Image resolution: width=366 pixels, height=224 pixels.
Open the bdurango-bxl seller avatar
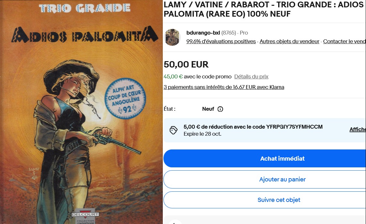(172, 37)
